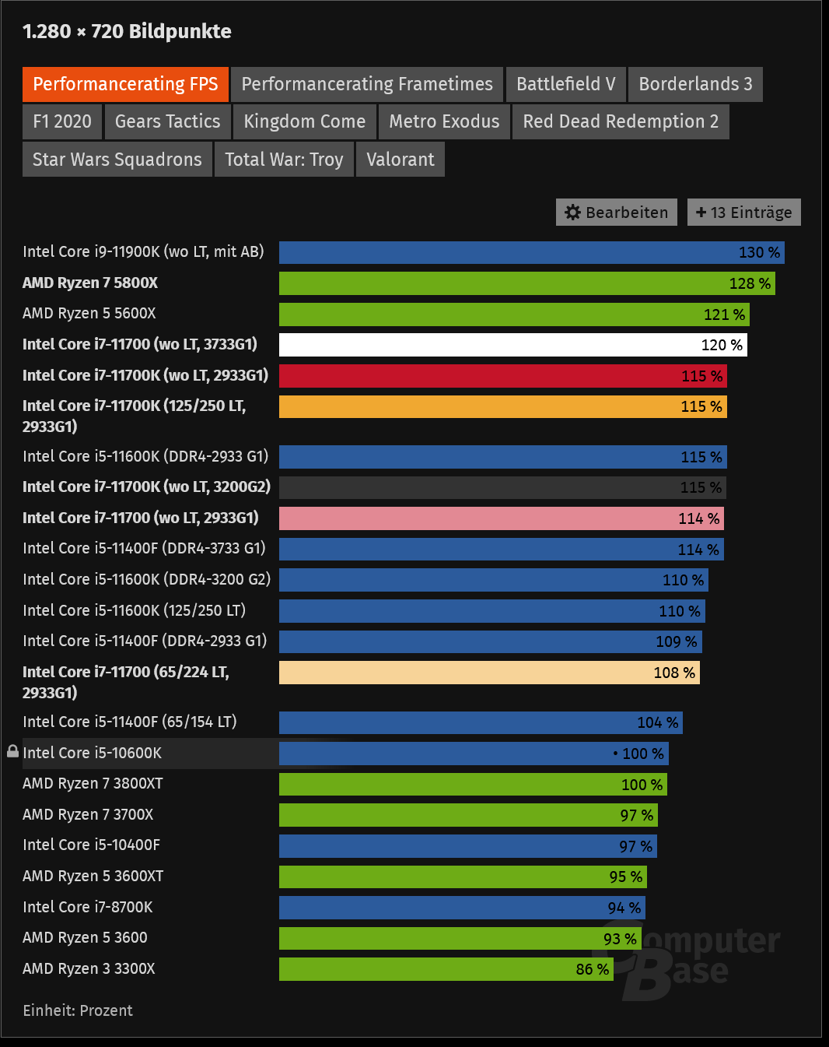Select the AMD Ryzen 5 3600XT label

tap(93, 876)
